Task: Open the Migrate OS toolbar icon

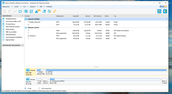Action: 26,11
